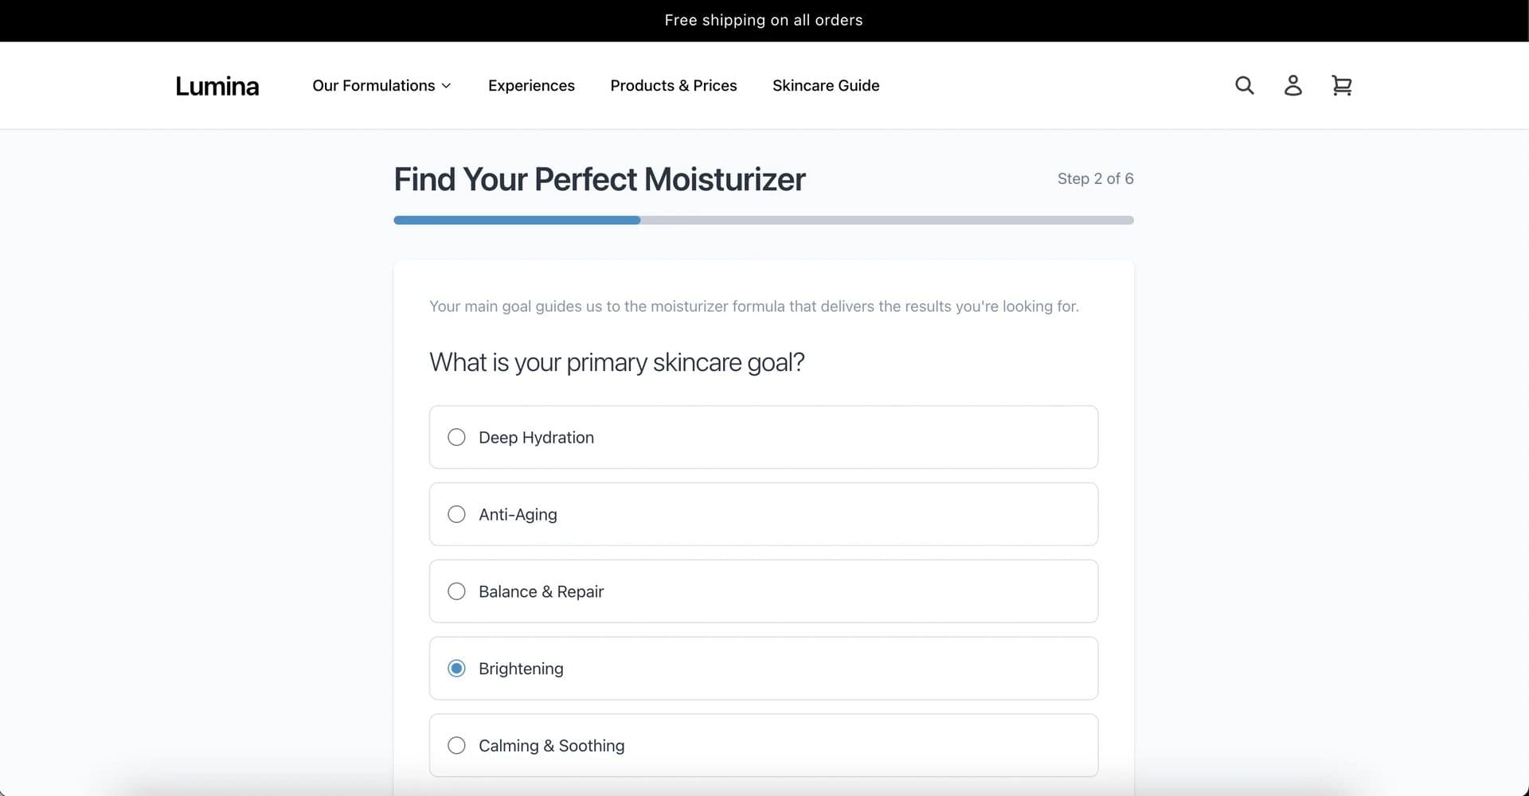This screenshot has width=1529, height=796.
Task: Click the quiz progress bar
Action: click(764, 220)
